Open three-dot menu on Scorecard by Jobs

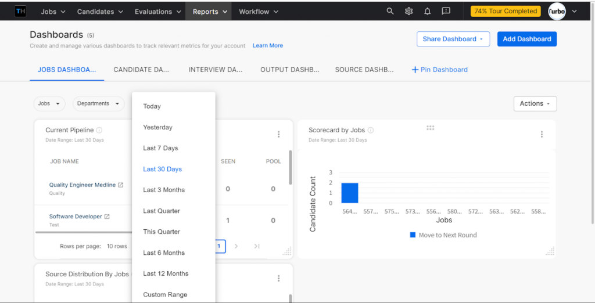542,134
